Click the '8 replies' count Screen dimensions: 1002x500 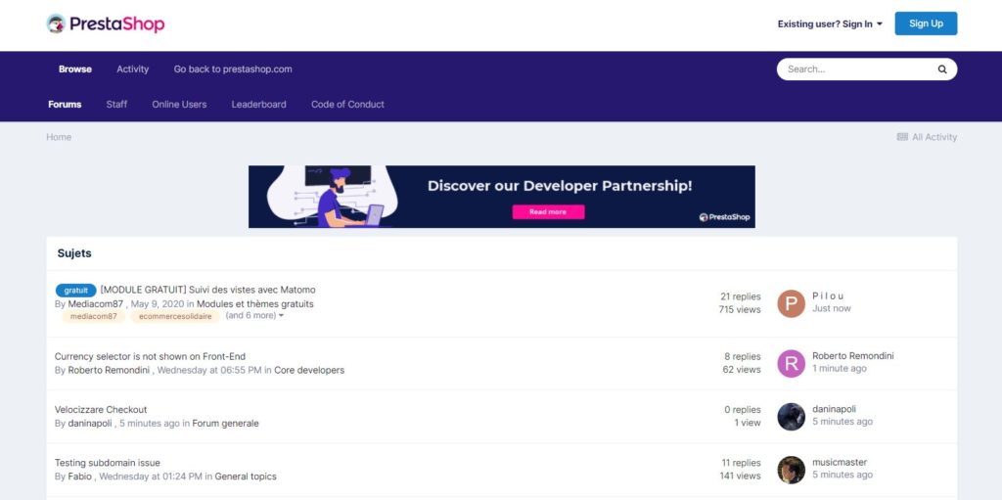pos(743,356)
